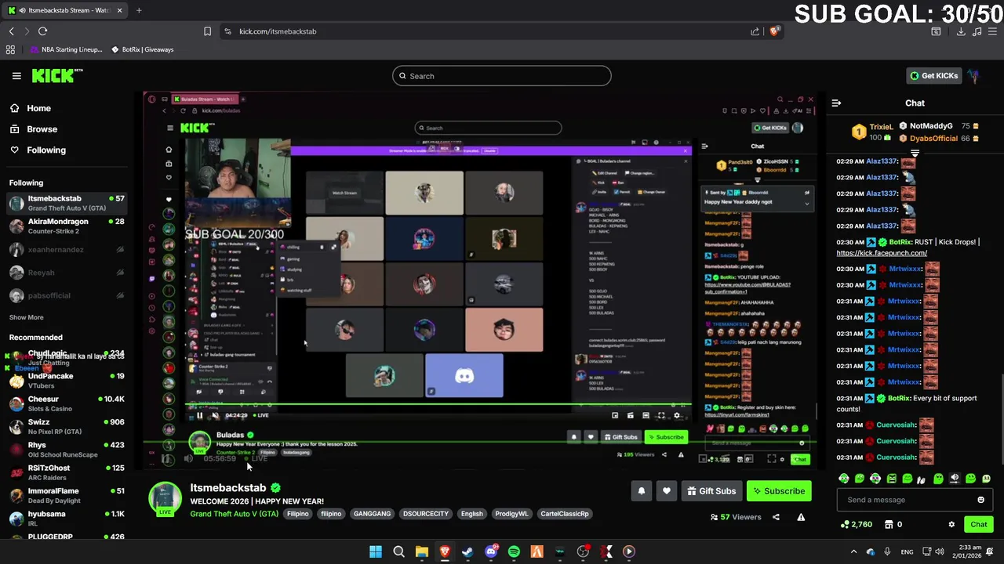The width and height of the screenshot is (1004, 564).
Task: Open the RSiTzGhost ARC Raiders channel
Action: point(67,472)
